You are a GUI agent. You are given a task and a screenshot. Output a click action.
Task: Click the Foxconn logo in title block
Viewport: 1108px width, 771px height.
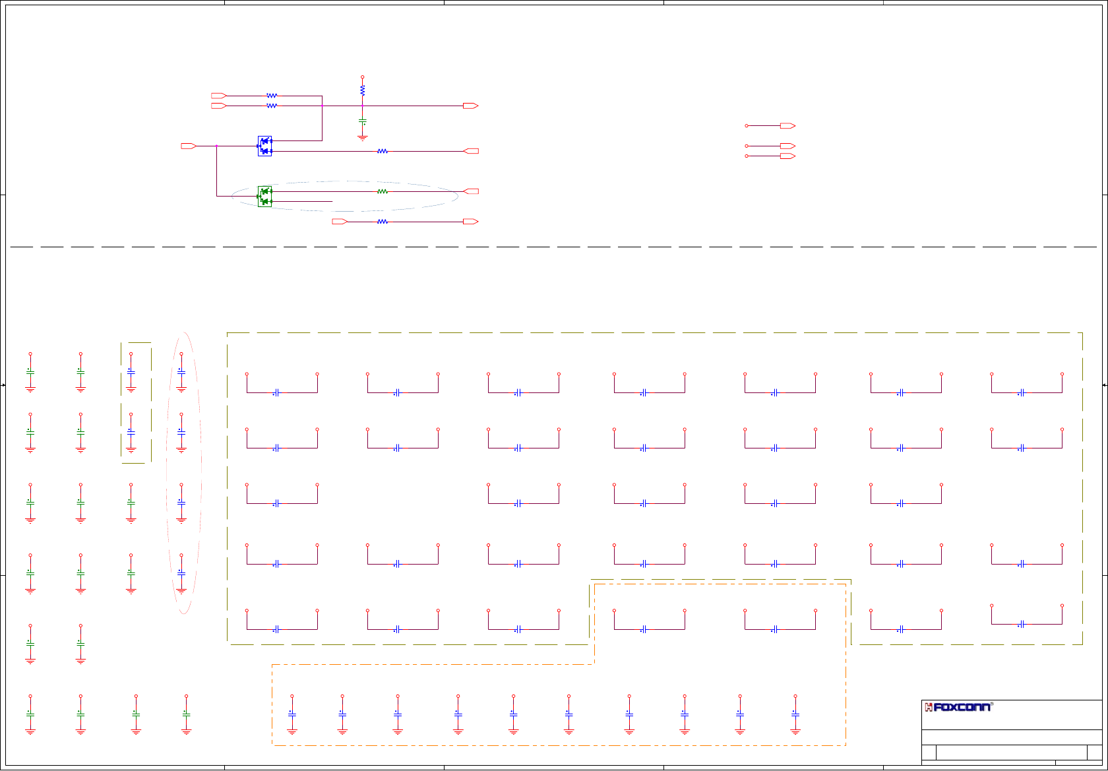coord(958,707)
